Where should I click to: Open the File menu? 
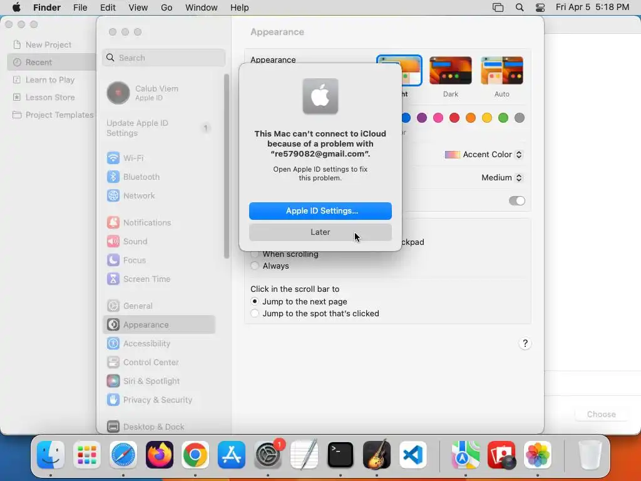80,8
